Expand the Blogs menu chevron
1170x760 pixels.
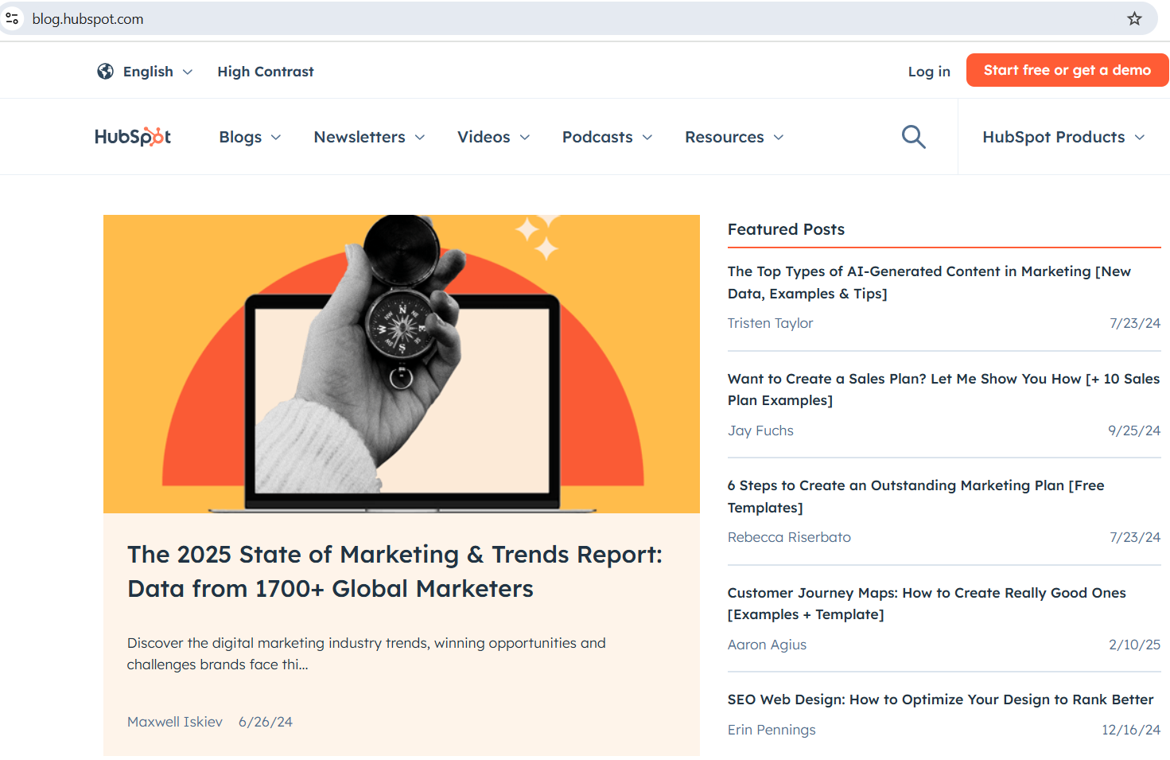point(276,138)
